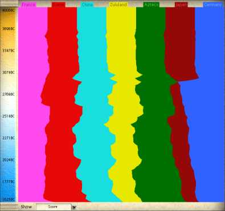Click the 1777BC timeline marker
The width and height of the screenshot is (225, 211).
point(8,181)
